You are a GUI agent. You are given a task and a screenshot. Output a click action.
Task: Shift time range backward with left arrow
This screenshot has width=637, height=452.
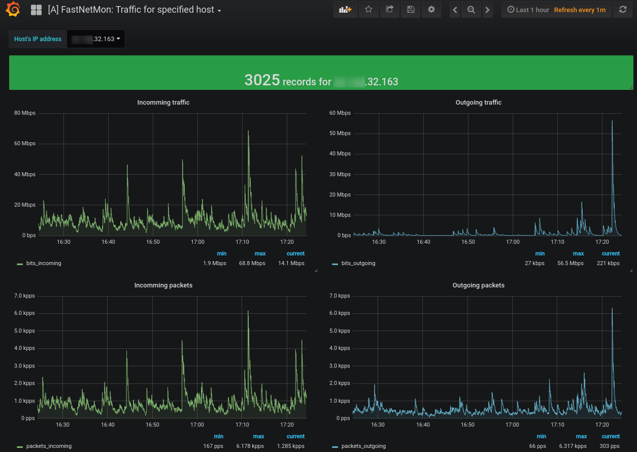[x=455, y=10]
